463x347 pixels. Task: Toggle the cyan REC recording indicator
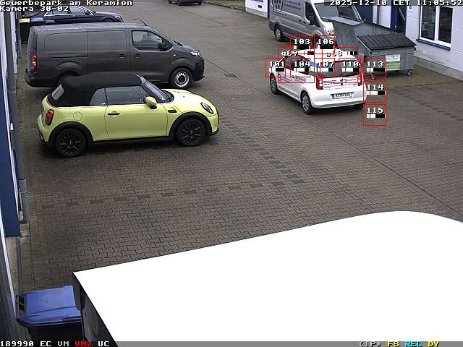tap(413, 343)
